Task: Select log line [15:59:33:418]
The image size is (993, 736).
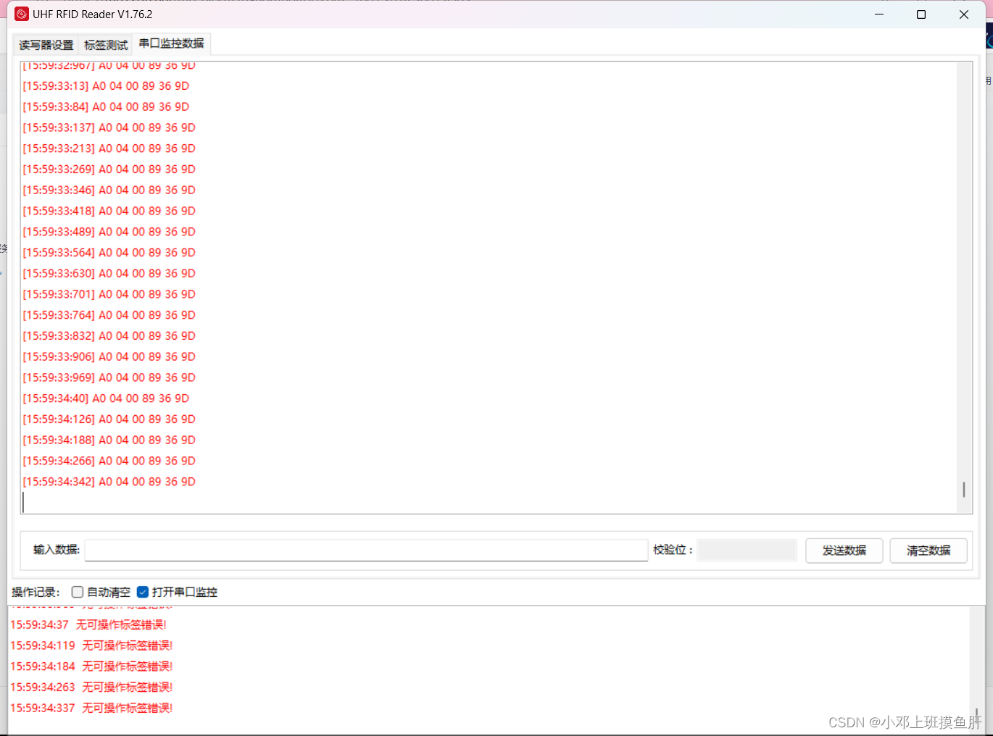Action: [x=109, y=211]
